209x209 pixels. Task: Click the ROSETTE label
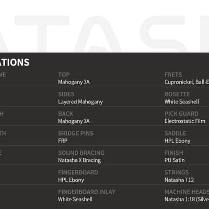point(177,94)
